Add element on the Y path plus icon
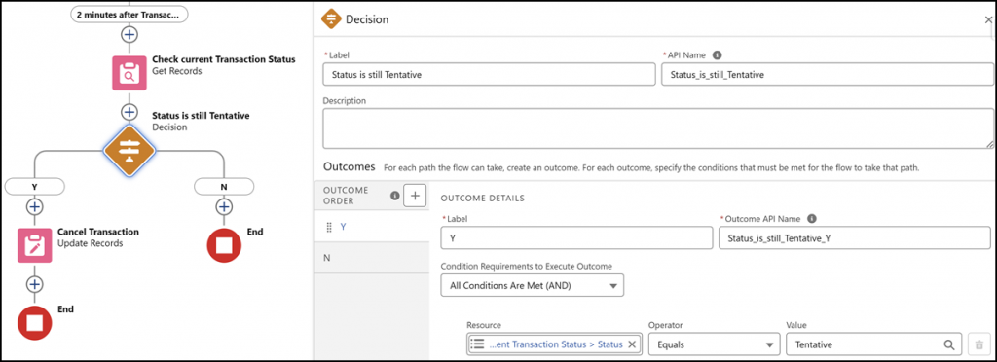997x362 pixels. click(34, 207)
